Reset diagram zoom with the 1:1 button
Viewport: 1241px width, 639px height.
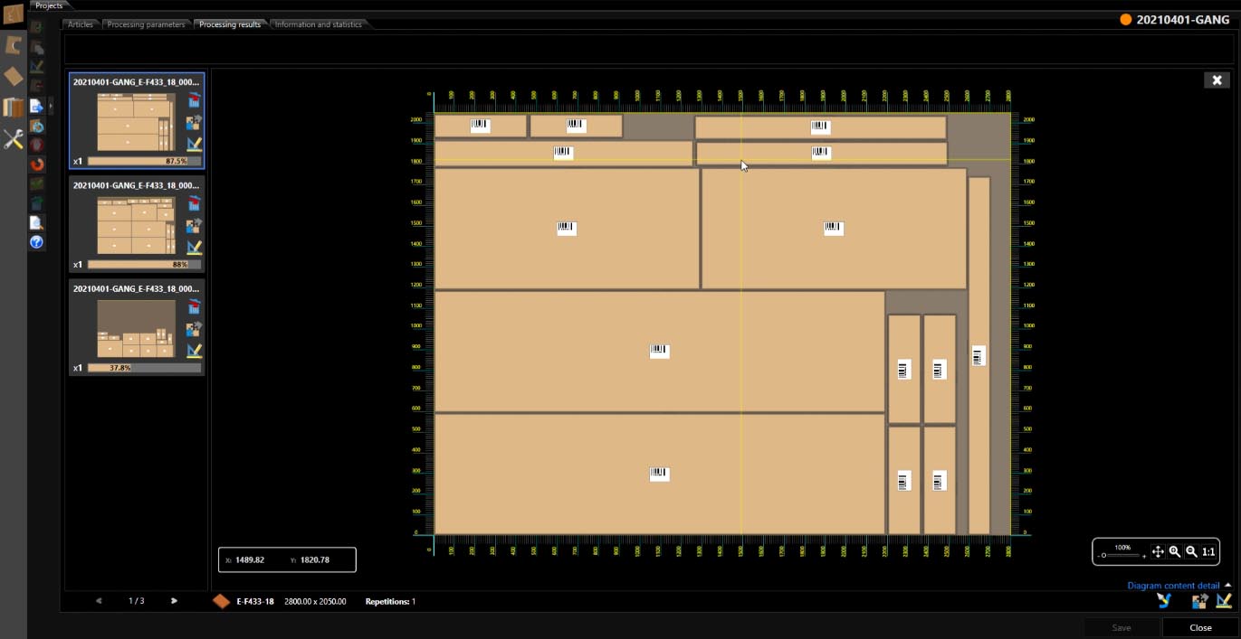pyautogui.click(x=1208, y=551)
